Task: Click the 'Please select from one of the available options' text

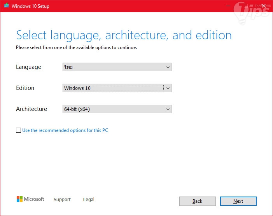Action: [77, 47]
